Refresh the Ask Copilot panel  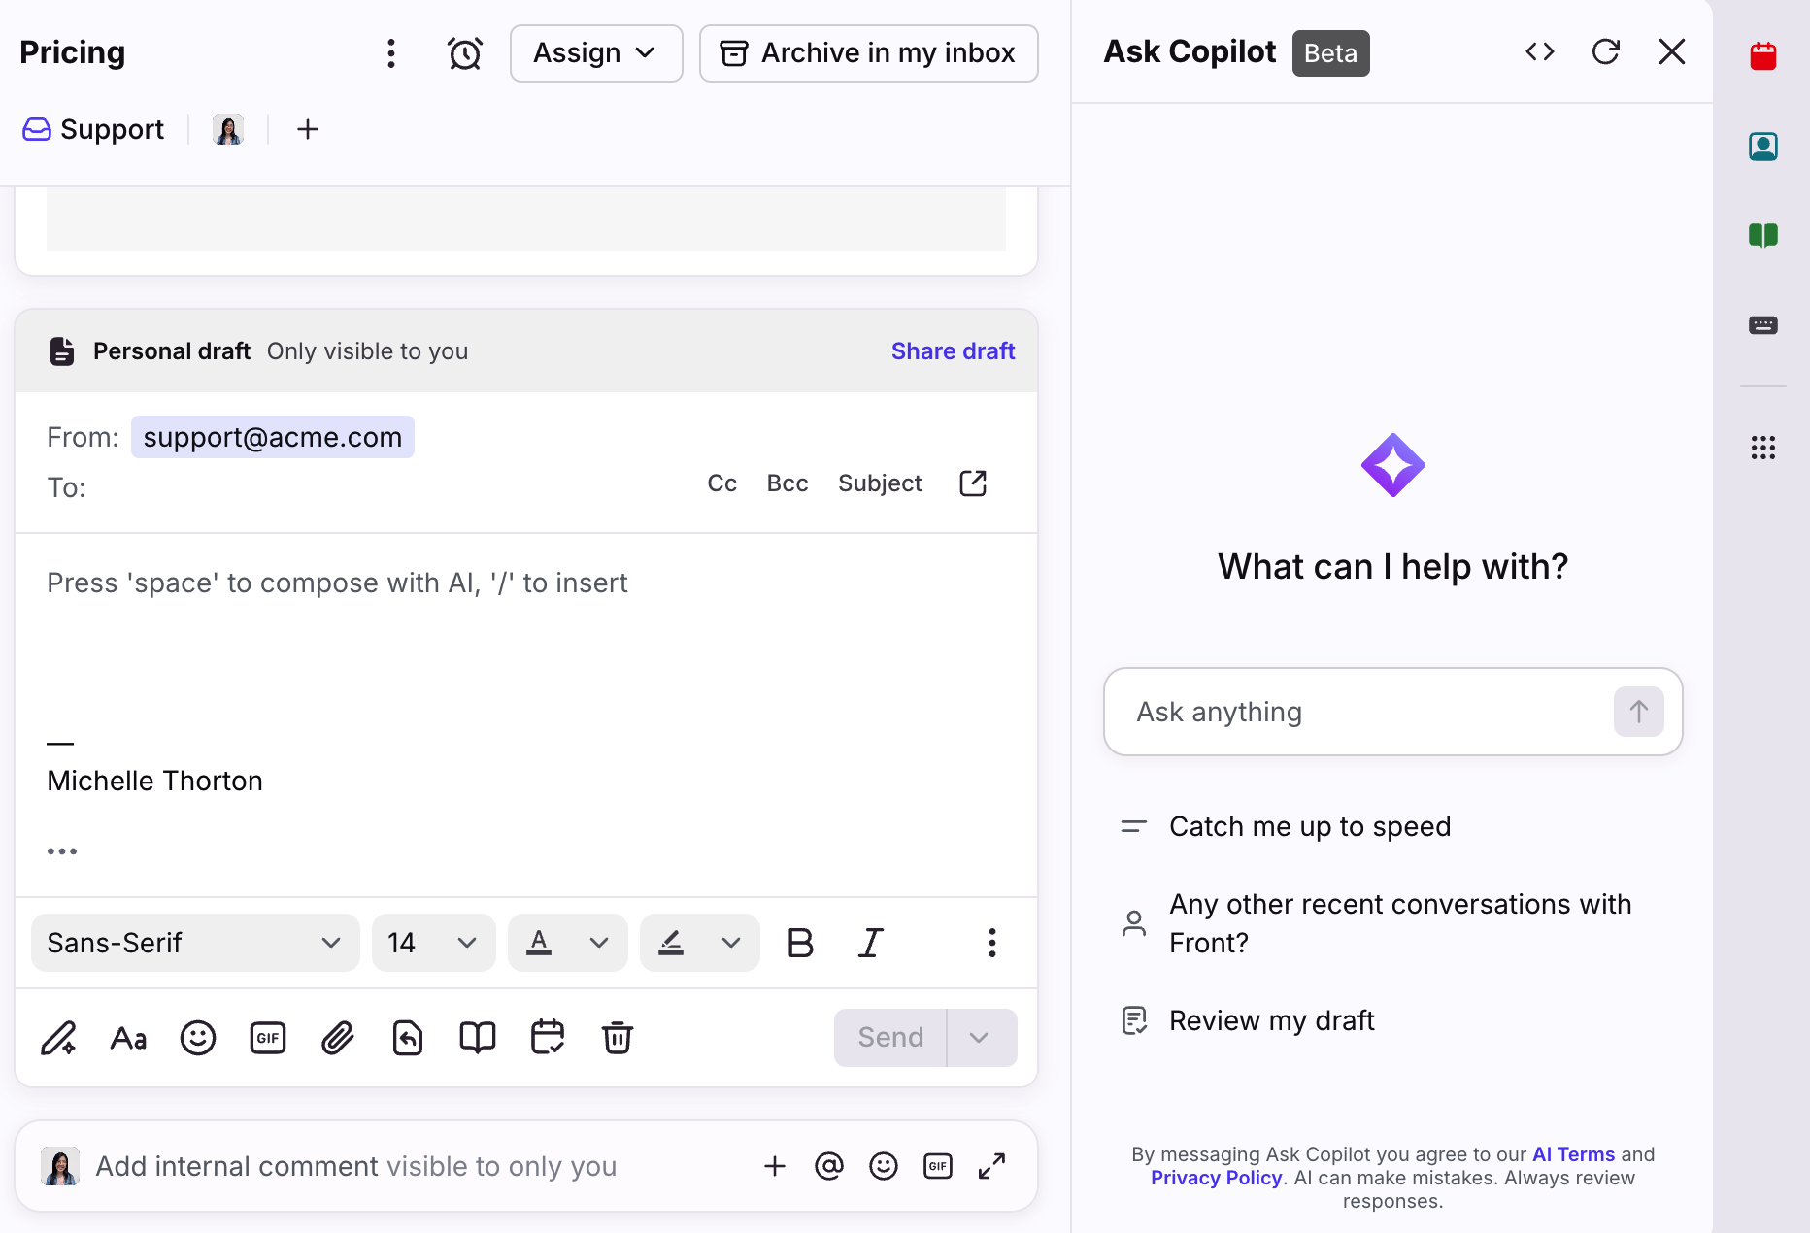click(x=1606, y=52)
